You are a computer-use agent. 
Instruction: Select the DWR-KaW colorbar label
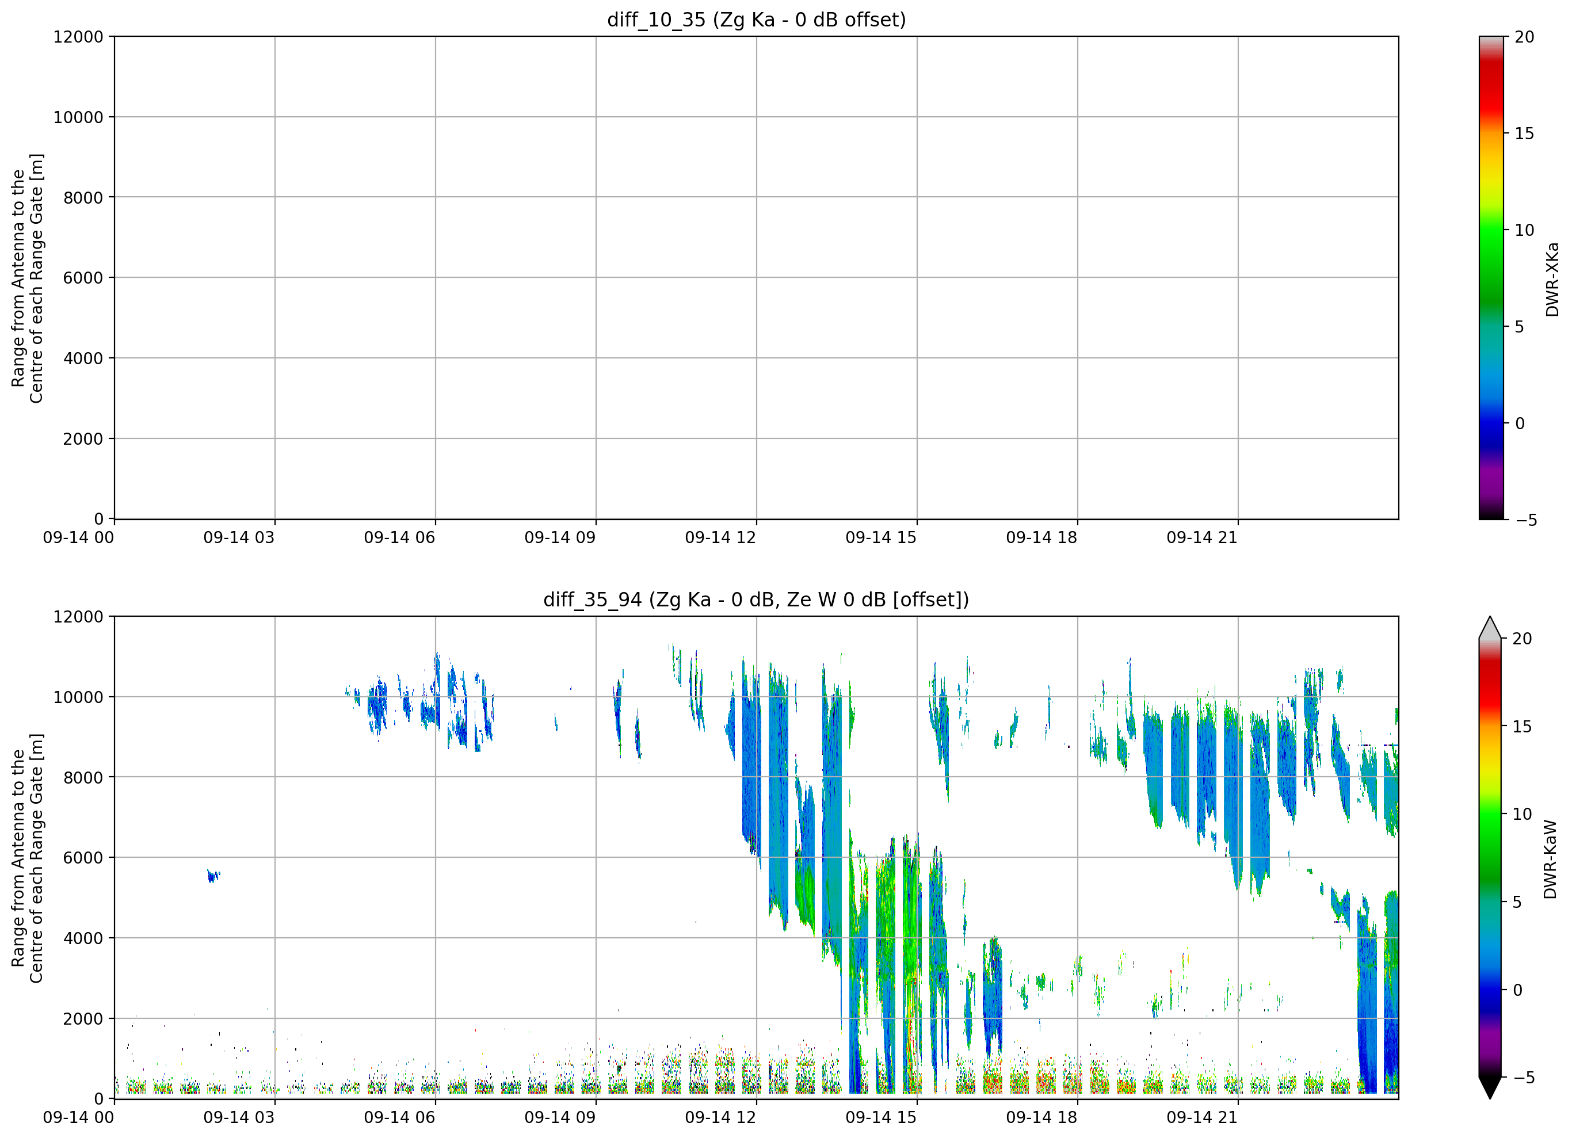pos(1551,860)
